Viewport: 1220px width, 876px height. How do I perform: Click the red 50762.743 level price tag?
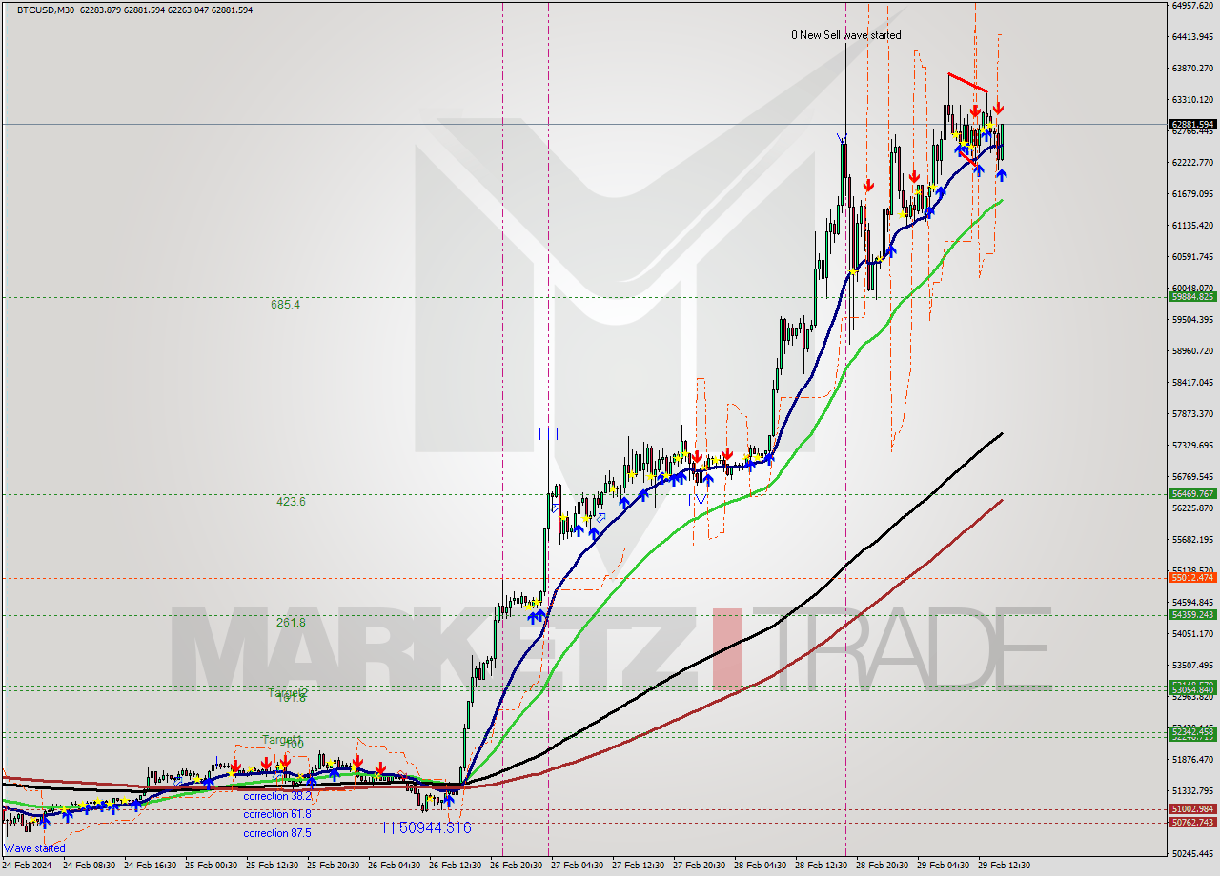point(1191,823)
